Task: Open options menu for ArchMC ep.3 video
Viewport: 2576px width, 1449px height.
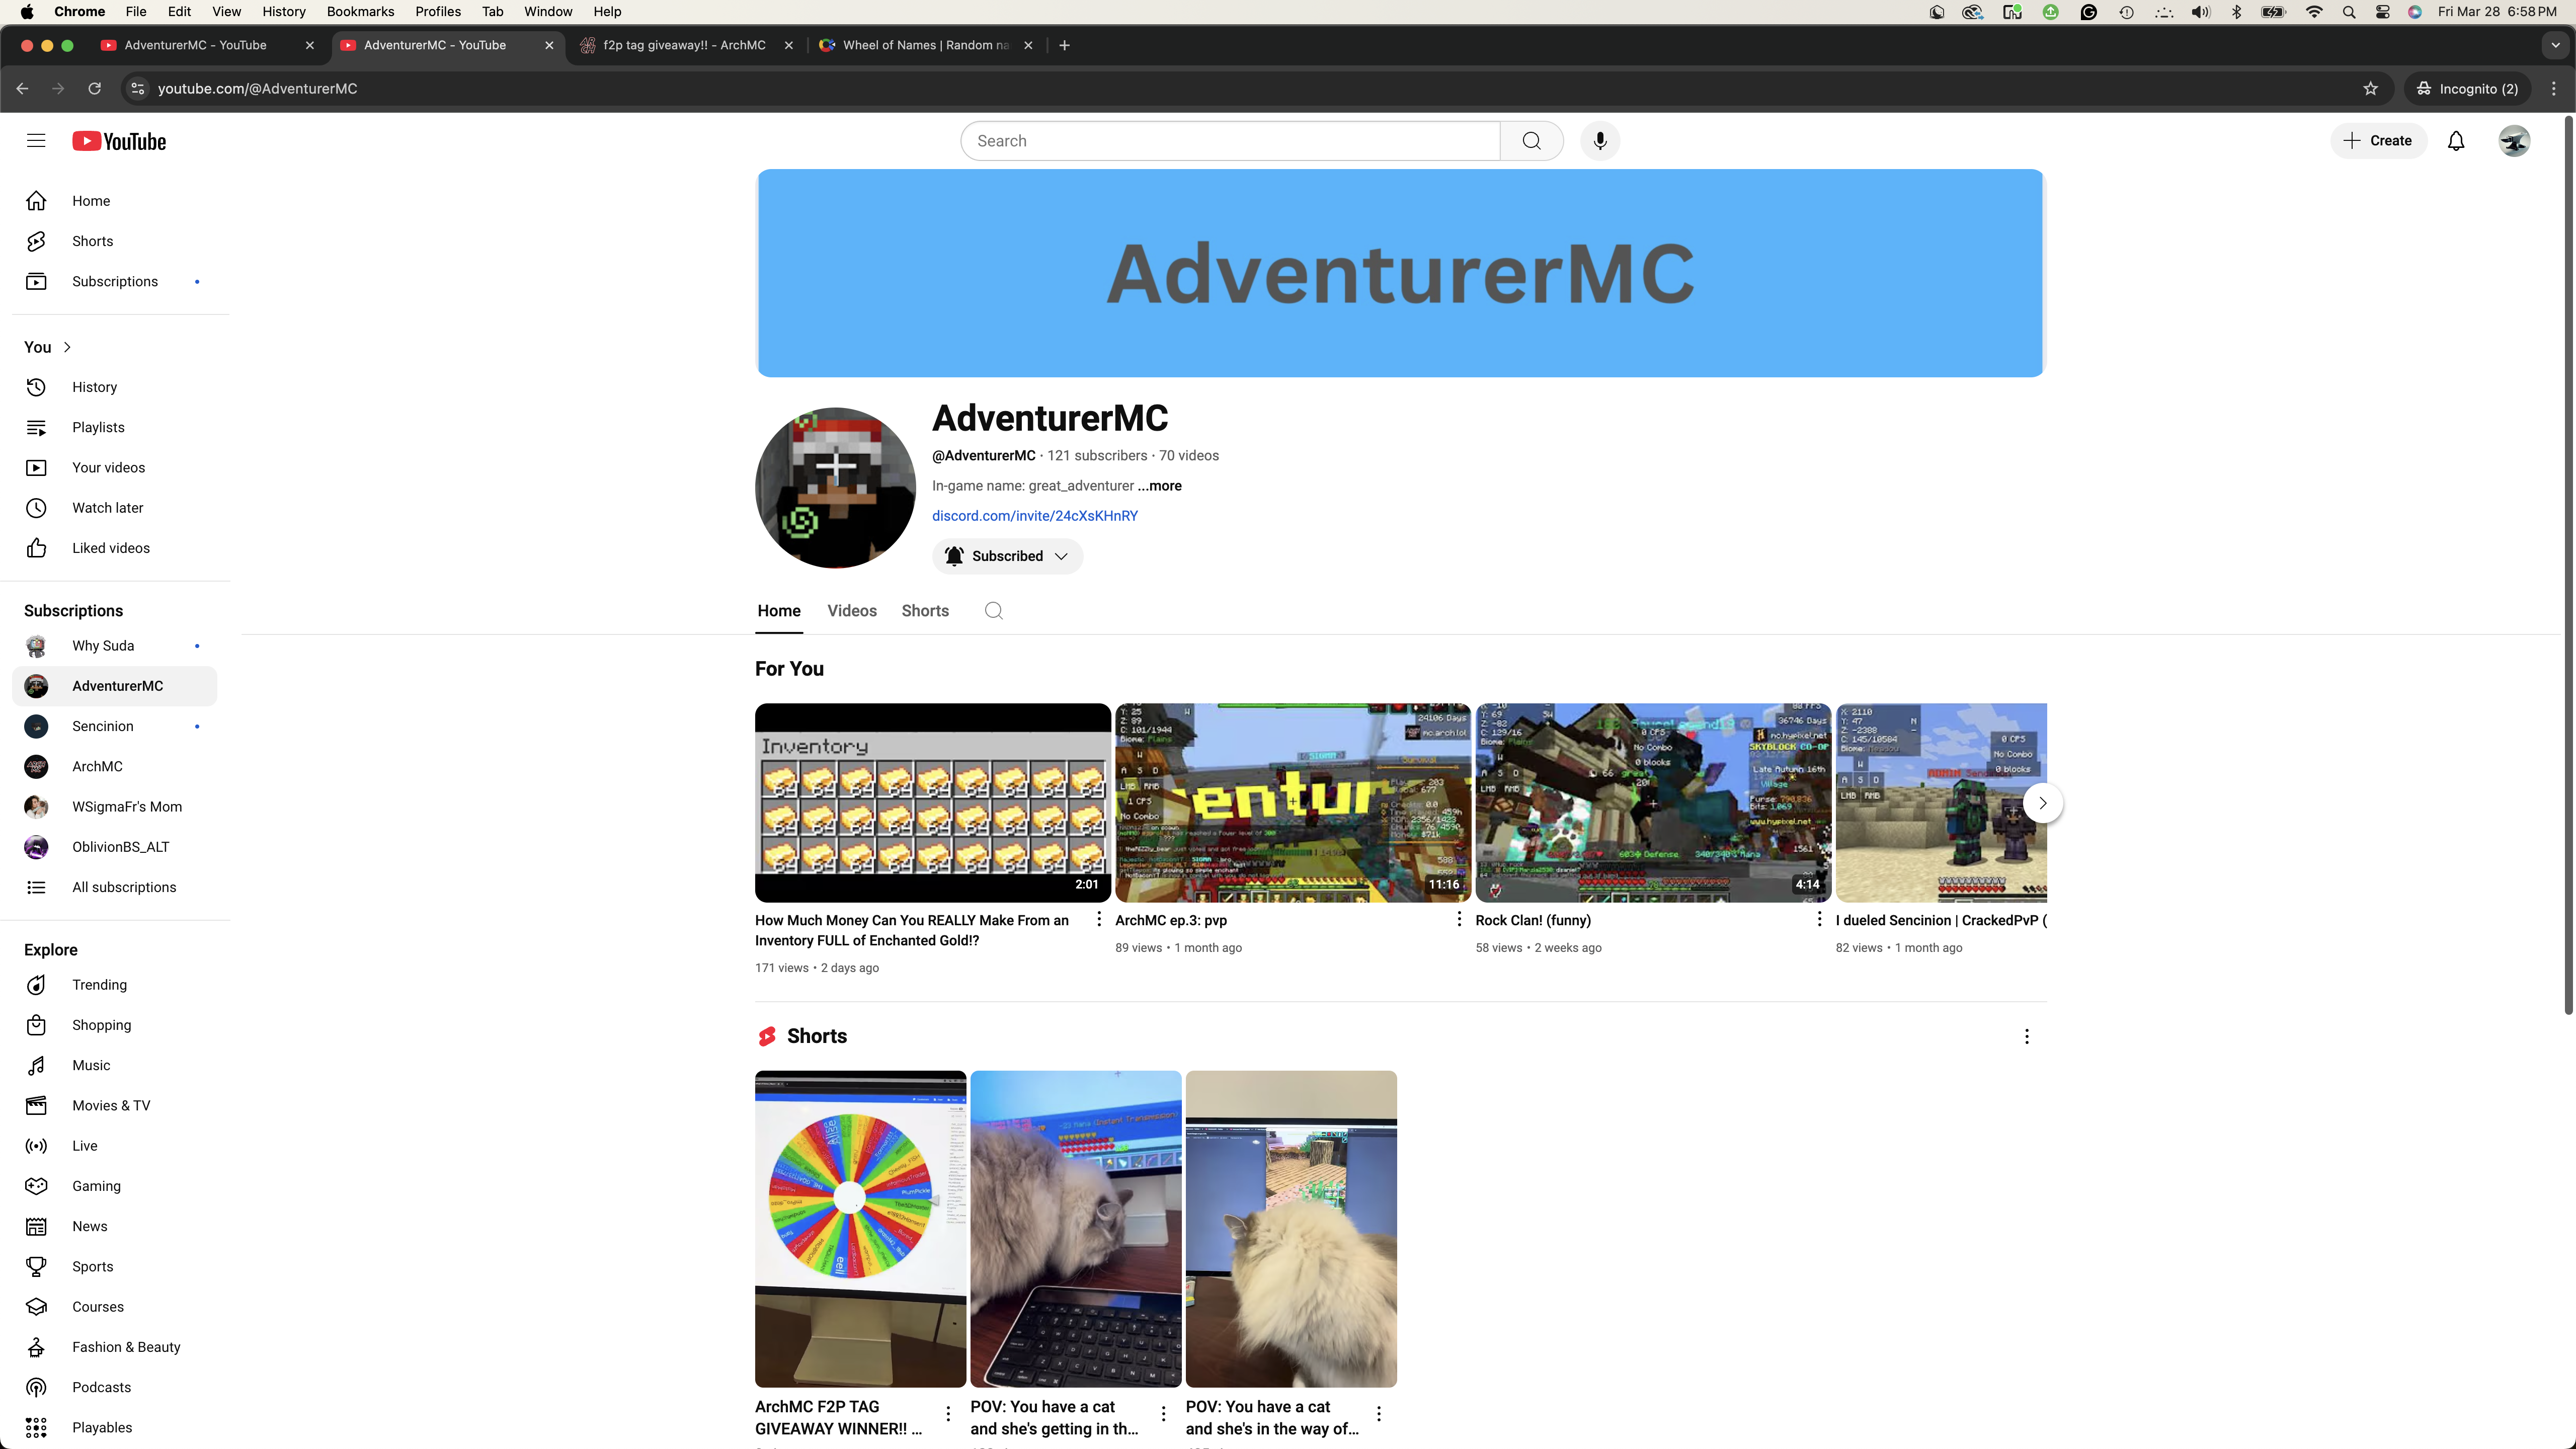Action: (1458, 919)
